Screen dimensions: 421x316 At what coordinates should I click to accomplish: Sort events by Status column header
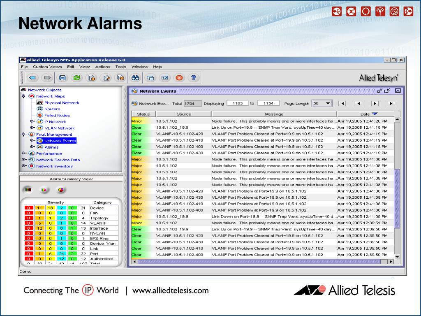pos(143,114)
